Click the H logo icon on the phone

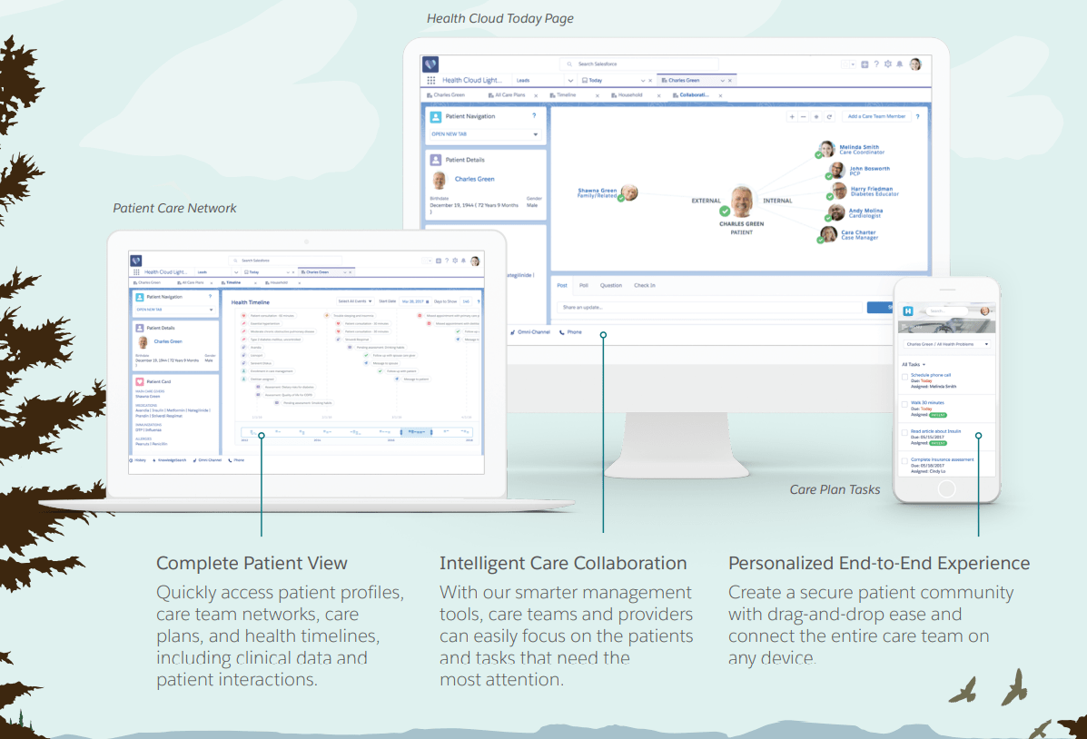pos(907,311)
